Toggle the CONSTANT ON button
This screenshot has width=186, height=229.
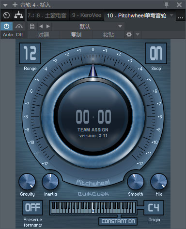(118, 221)
